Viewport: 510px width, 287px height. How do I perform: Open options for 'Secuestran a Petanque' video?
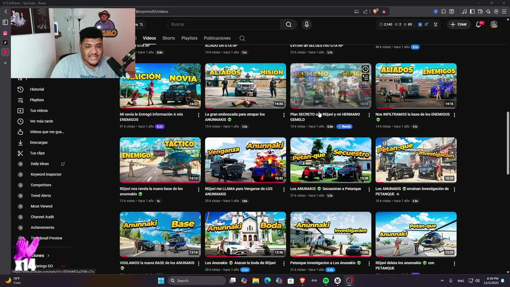[x=369, y=189]
